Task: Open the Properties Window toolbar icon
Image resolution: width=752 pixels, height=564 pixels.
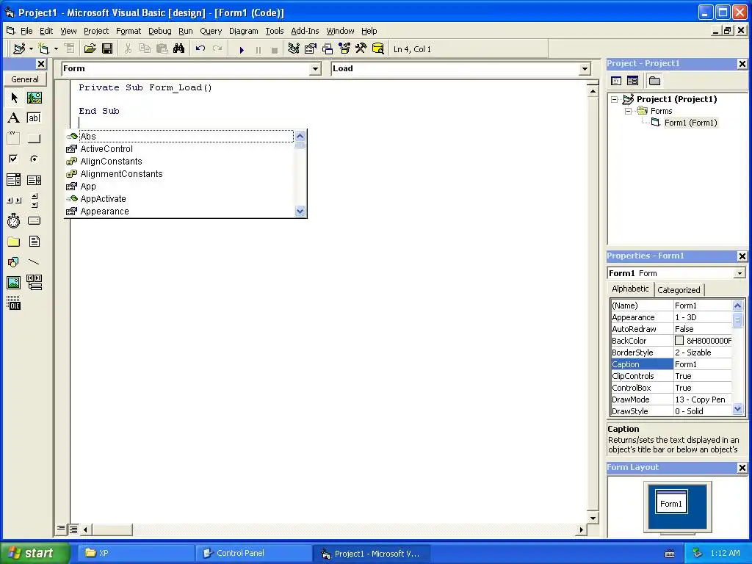Action: click(311, 49)
